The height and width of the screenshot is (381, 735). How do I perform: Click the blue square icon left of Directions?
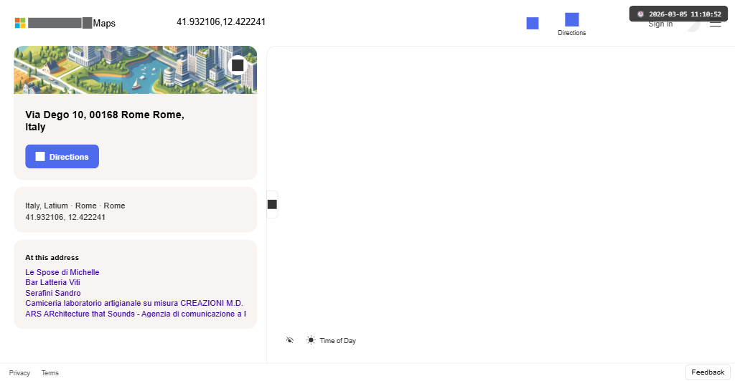[x=533, y=24]
